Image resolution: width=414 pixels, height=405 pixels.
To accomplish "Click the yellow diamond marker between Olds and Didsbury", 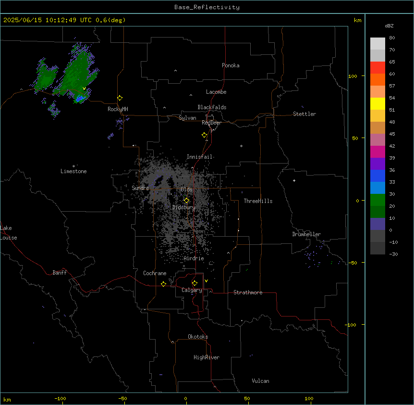I will tap(187, 201).
